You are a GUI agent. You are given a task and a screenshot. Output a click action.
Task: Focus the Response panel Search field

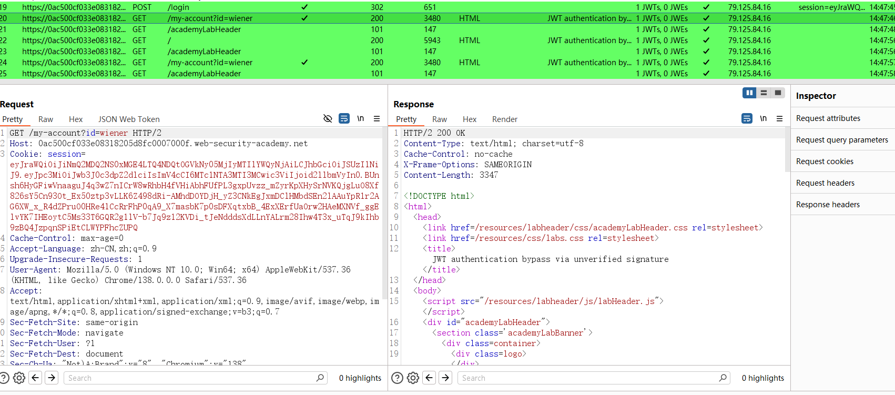point(594,378)
